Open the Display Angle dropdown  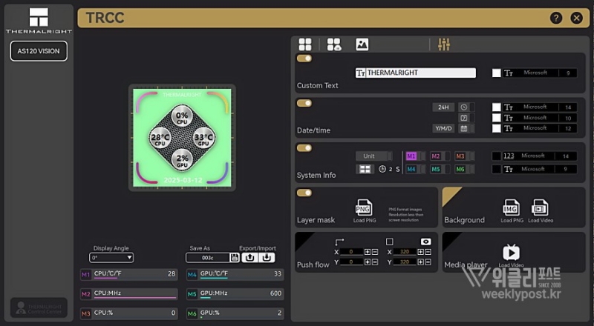[111, 258]
